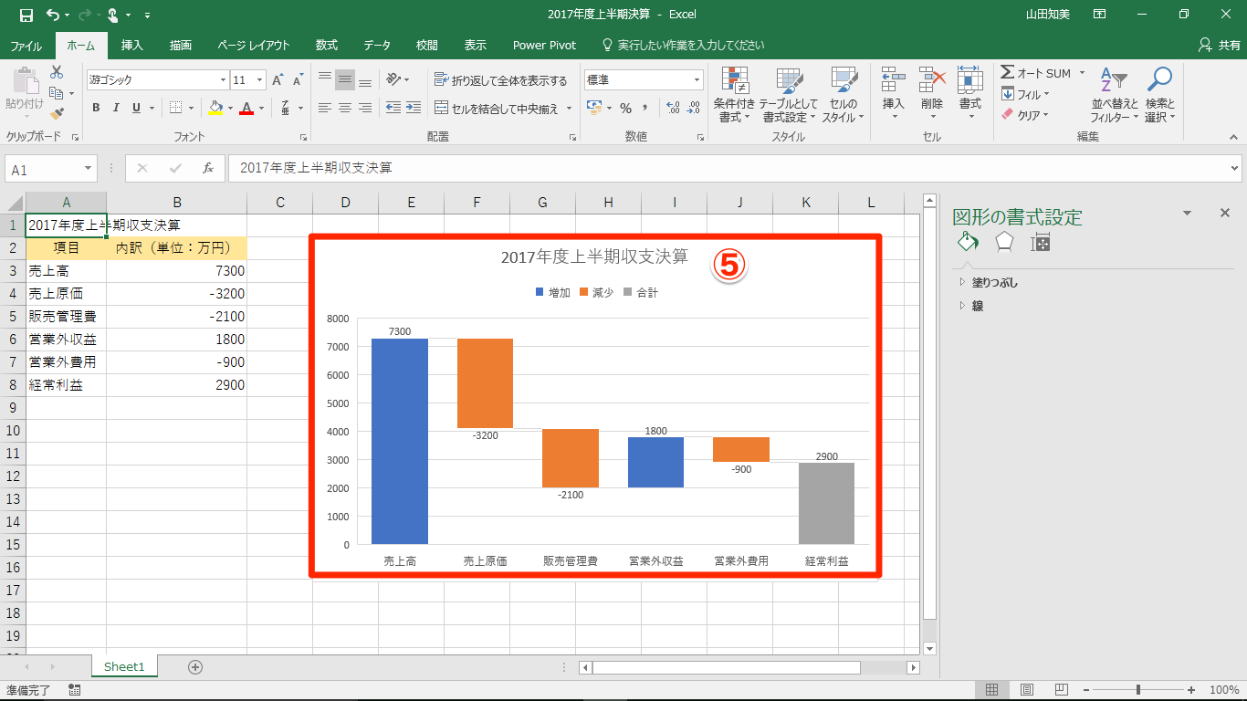
Task: Select the Sheet1 sheet tab
Action: [x=124, y=667]
